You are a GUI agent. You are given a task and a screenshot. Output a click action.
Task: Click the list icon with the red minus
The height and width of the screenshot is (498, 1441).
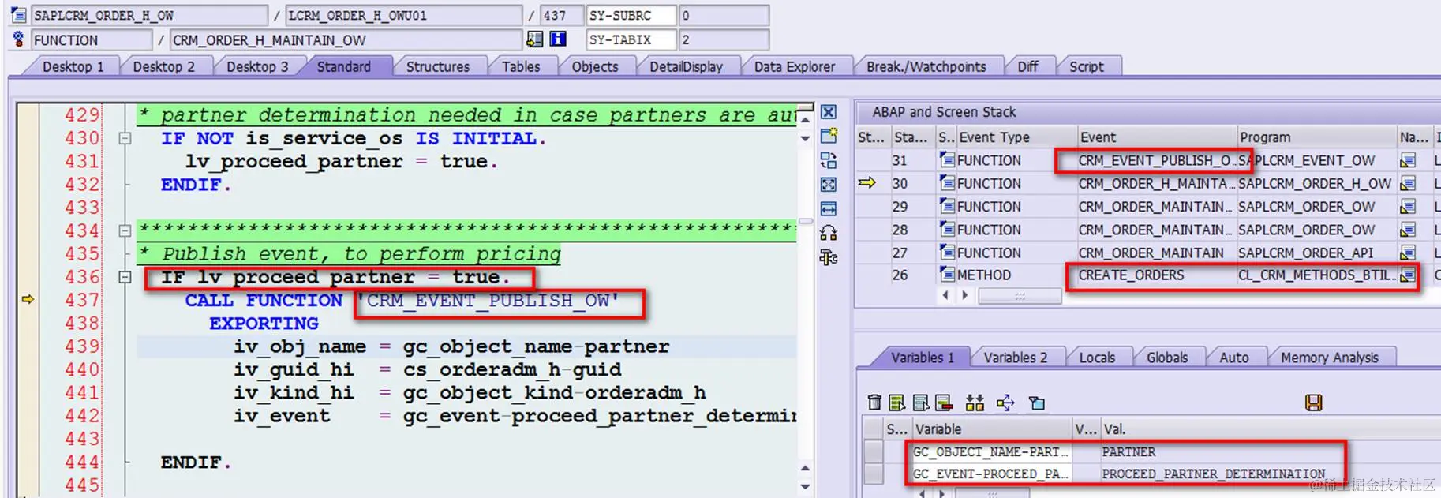click(944, 403)
